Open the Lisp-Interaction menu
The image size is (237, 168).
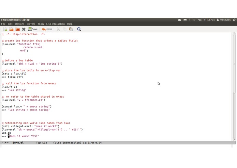[56, 24]
